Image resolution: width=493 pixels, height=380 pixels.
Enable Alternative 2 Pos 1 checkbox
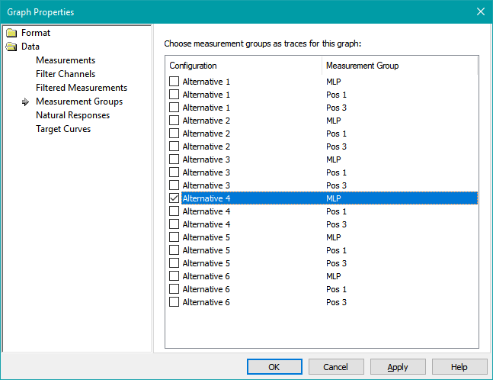click(x=174, y=134)
